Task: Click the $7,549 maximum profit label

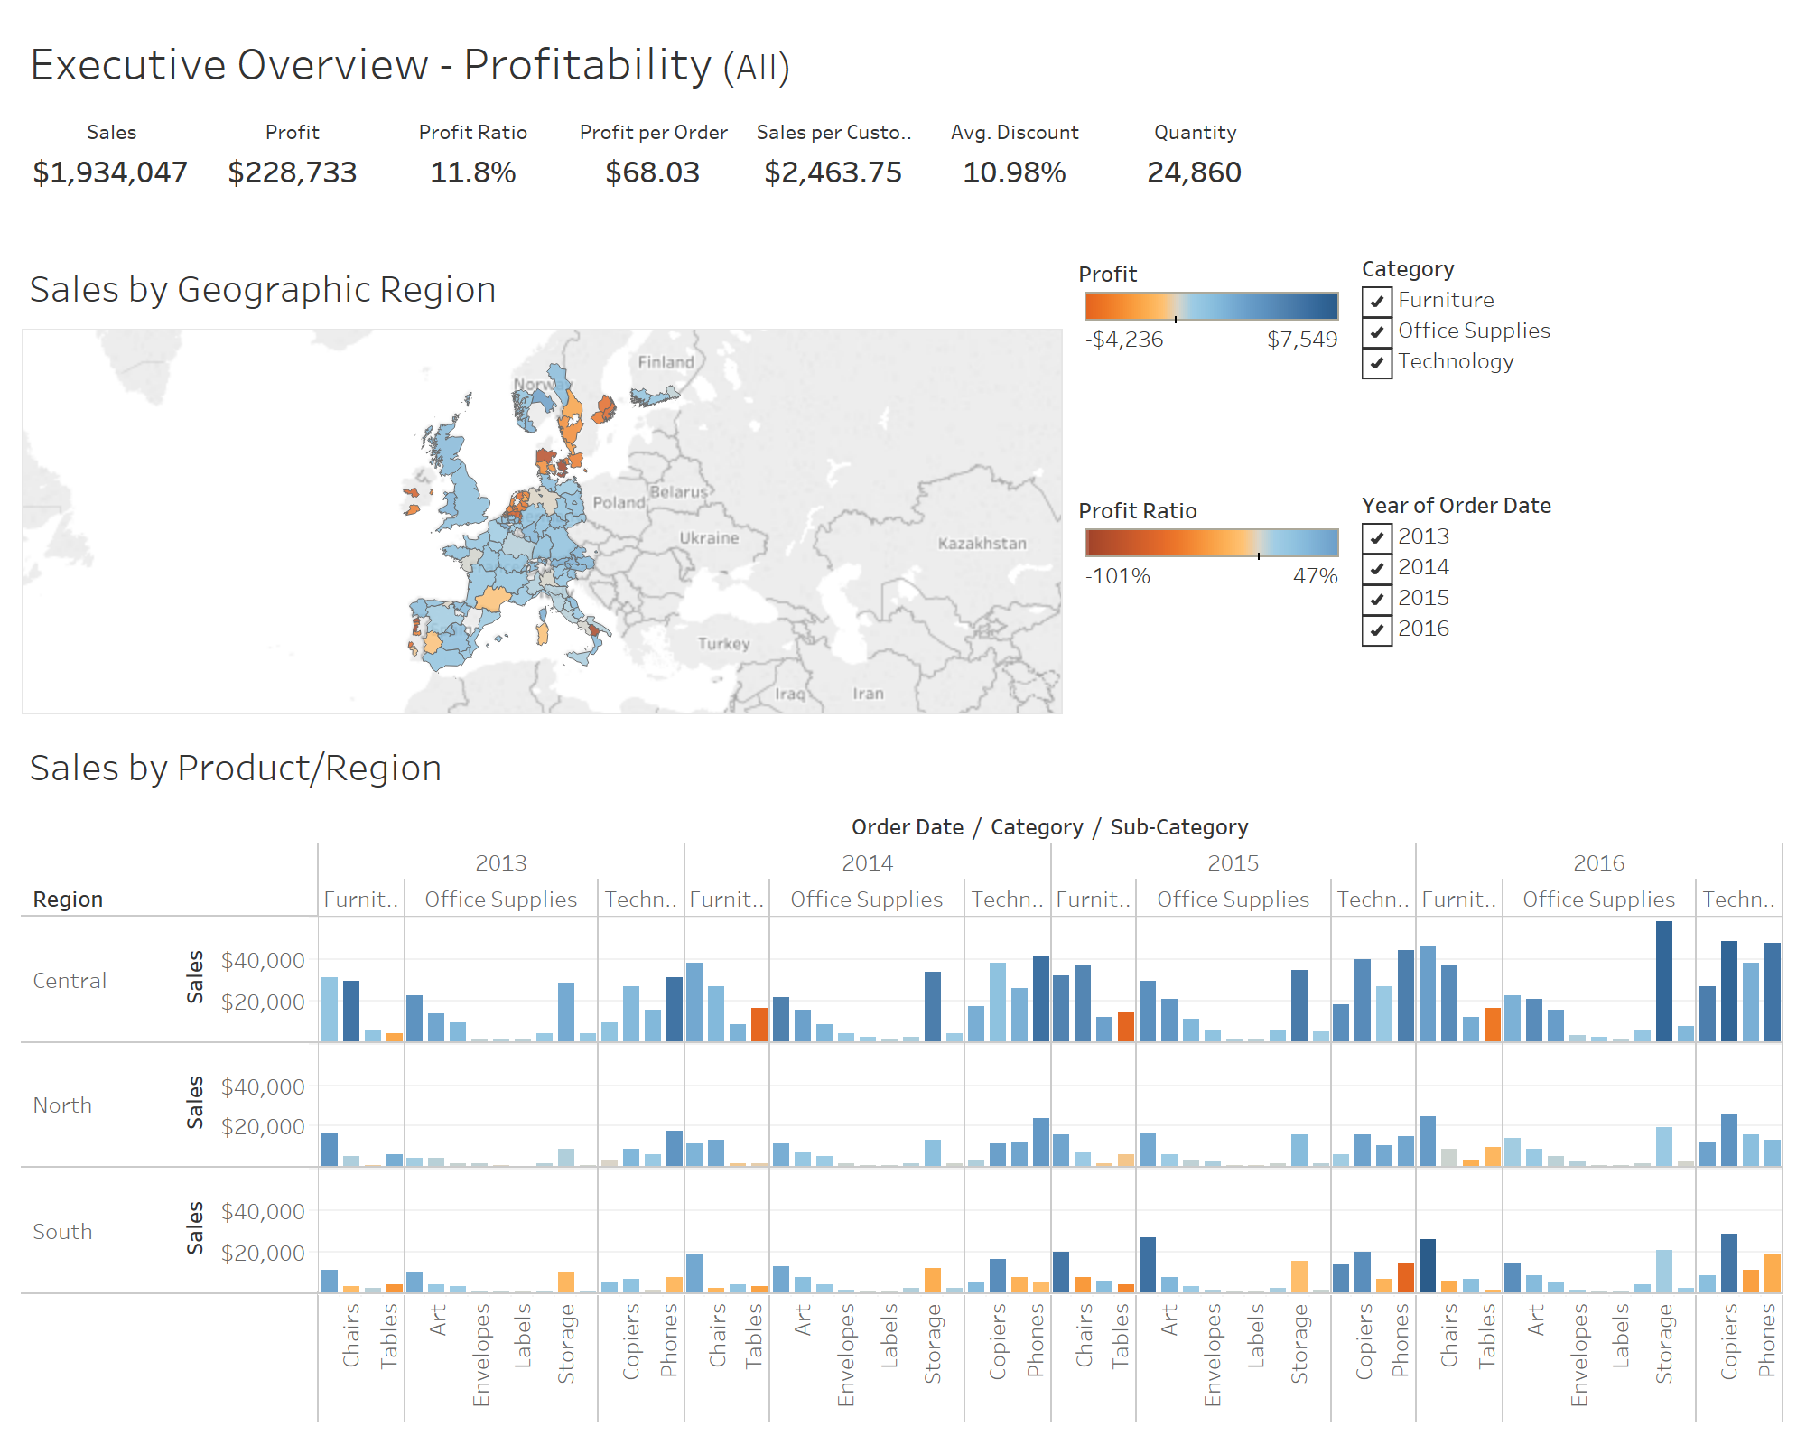Action: (1302, 340)
